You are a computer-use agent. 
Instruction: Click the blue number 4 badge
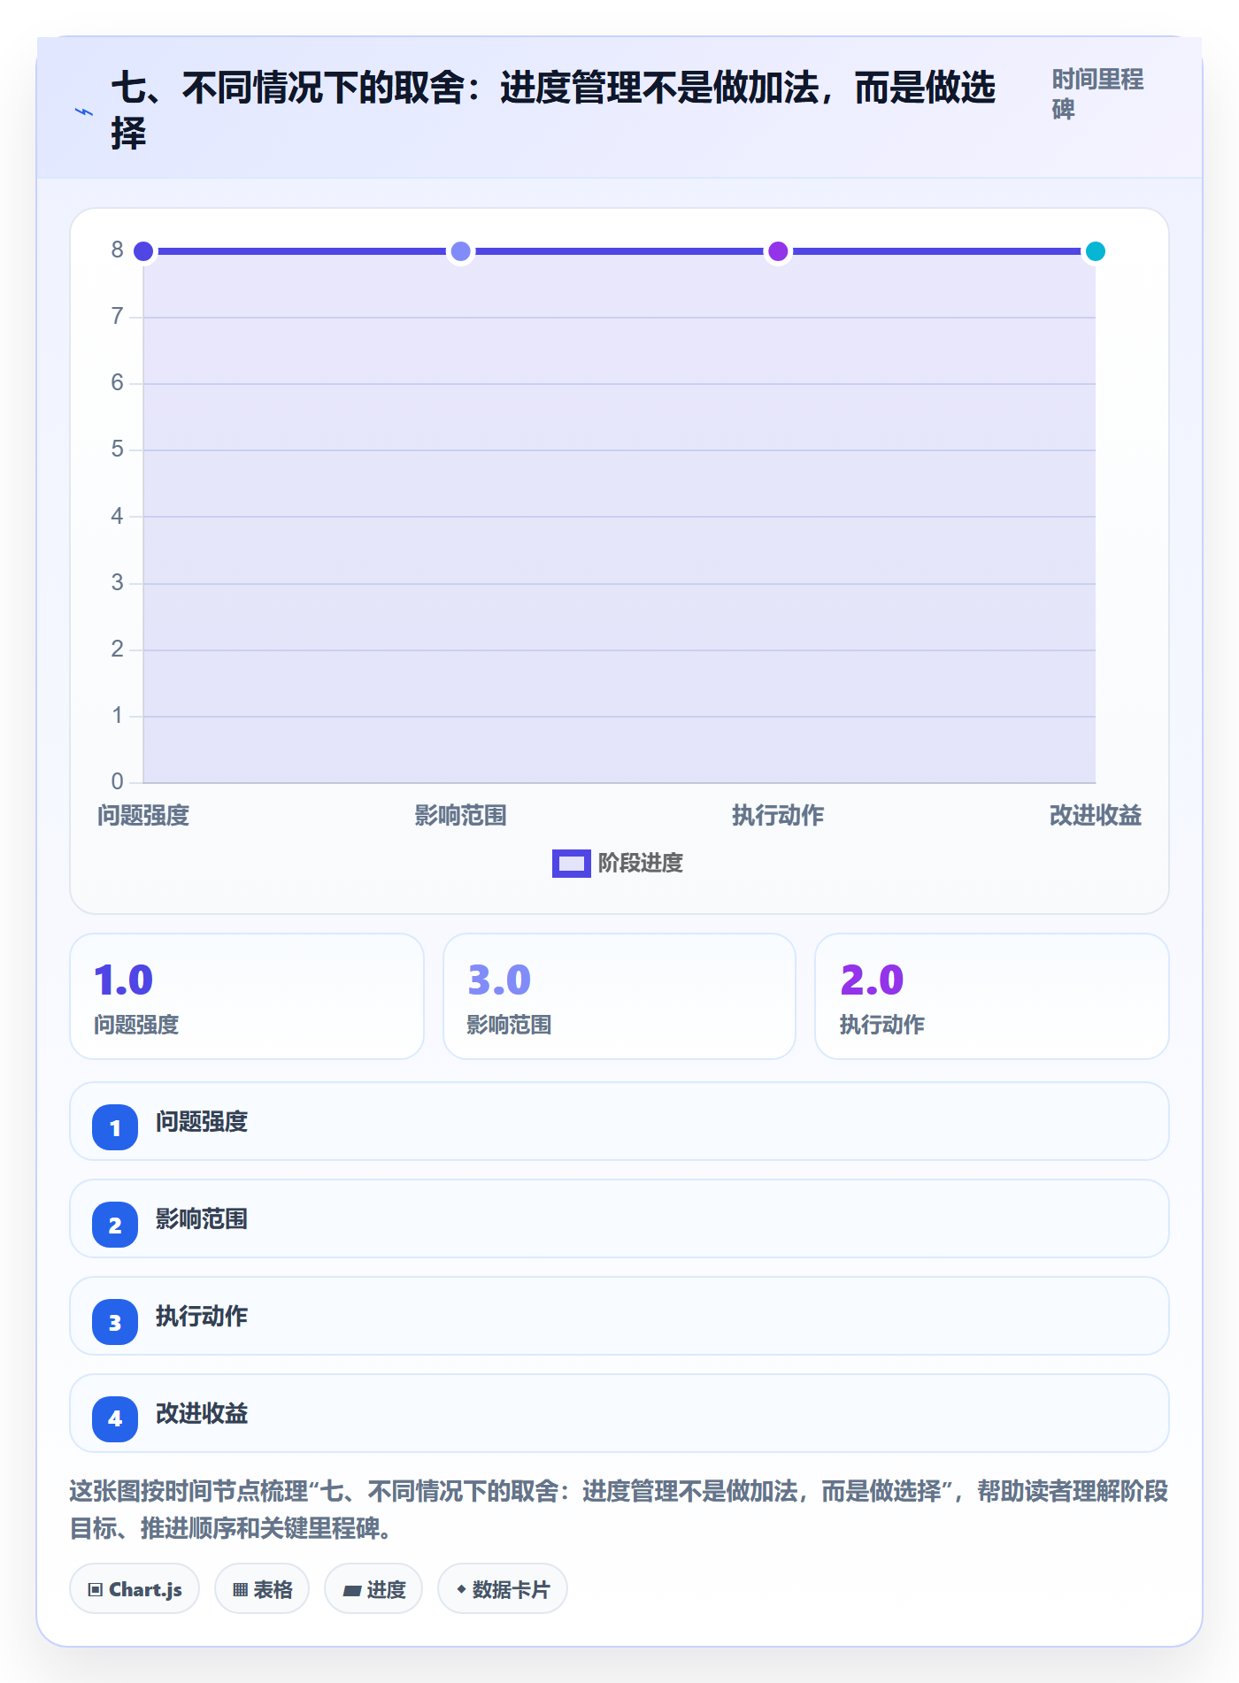click(x=115, y=1419)
